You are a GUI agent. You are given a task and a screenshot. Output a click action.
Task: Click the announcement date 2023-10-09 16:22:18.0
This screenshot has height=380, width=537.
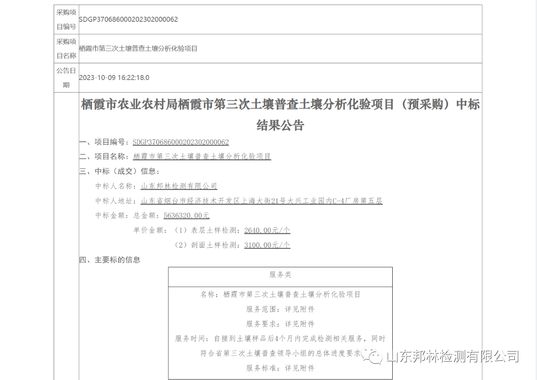114,78
